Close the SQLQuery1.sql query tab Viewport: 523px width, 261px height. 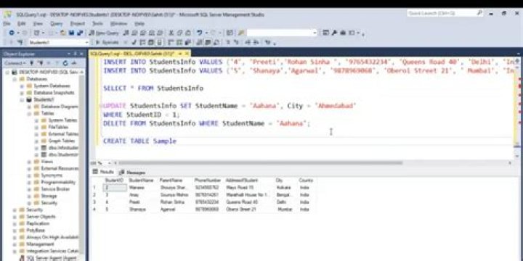(x=187, y=53)
